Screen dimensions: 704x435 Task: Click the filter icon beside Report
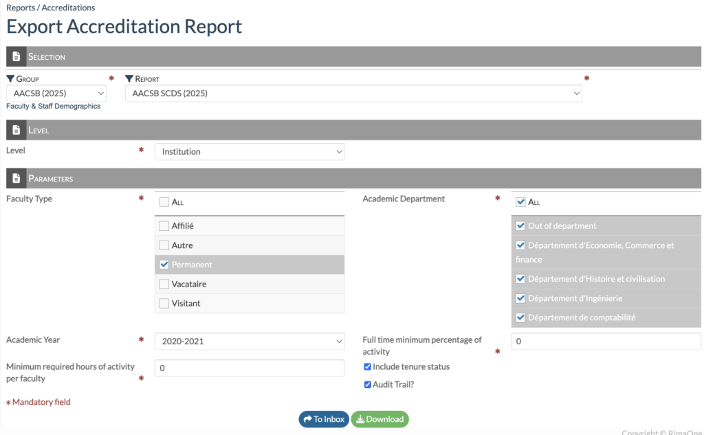point(129,79)
